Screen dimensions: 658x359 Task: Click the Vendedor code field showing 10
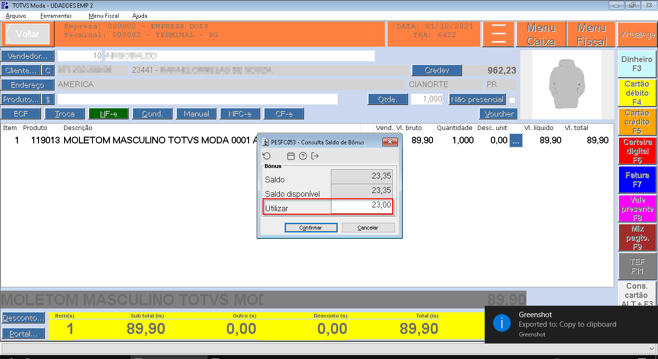coord(80,56)
